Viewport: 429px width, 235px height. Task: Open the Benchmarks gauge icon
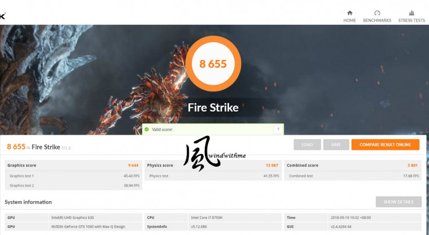click(377, 13)
